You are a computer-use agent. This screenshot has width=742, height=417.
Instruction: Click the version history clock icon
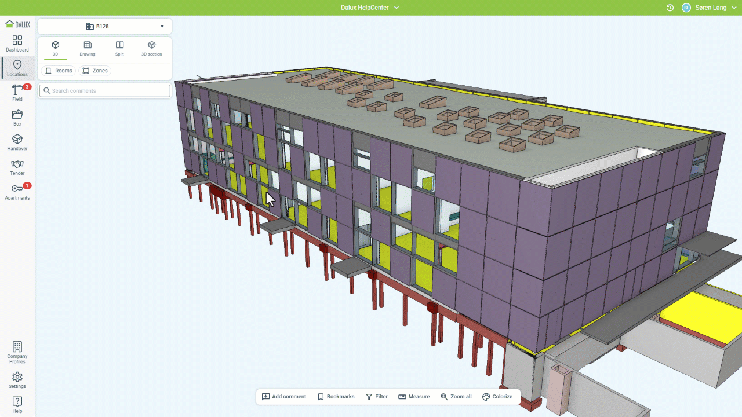(x=670, y=8)
